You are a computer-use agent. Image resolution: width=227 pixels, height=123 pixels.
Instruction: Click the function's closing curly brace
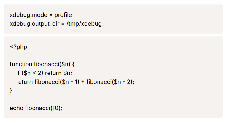(11, 90)
